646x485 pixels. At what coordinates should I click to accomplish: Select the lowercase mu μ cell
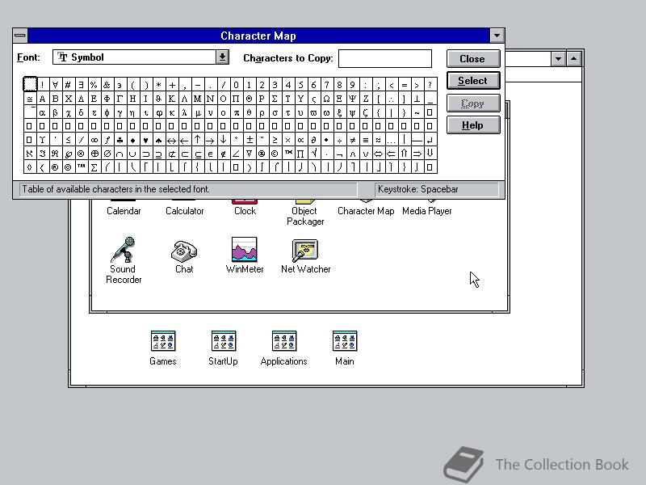click(197, 112)
